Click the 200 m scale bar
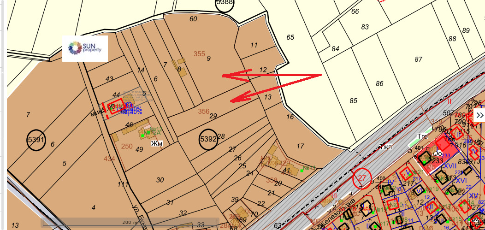The image size is (485, 230). point(129,223)
